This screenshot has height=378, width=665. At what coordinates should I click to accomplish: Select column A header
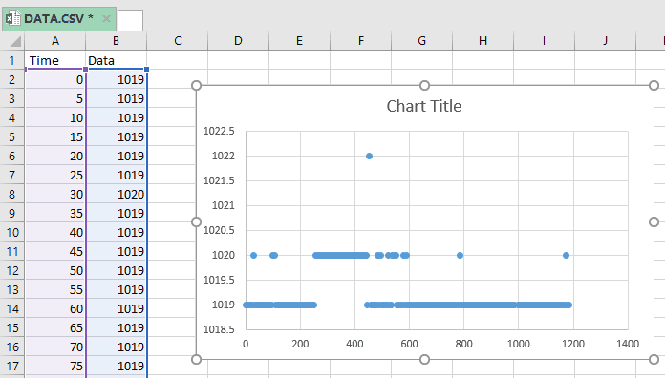pos(55,41)
